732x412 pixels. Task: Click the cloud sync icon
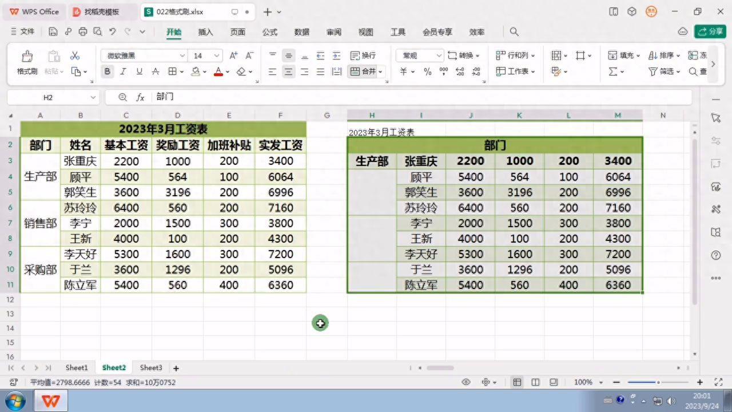(682, 31)
